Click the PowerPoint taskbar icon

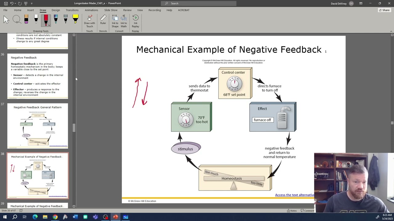[x=115, y=217]
